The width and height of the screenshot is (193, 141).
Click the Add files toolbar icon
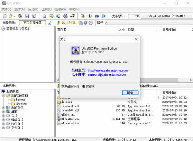[82, 16]
